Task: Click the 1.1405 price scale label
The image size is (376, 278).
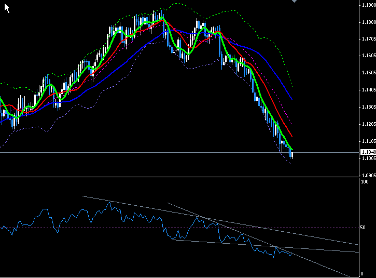Action: click(367, 90)
